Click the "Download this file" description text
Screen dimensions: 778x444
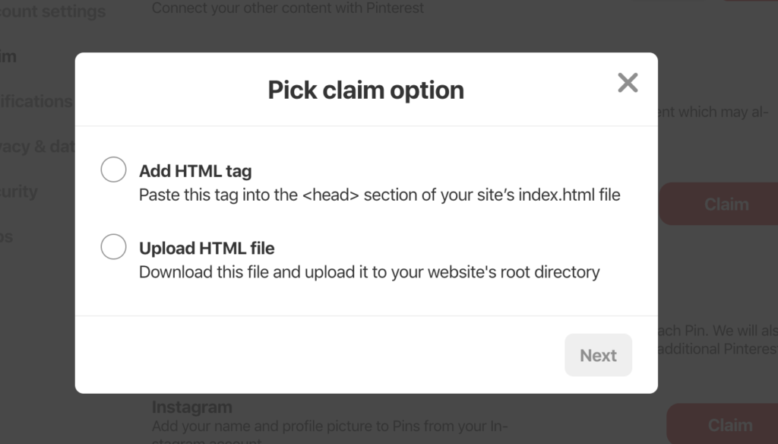coord(369,271)
